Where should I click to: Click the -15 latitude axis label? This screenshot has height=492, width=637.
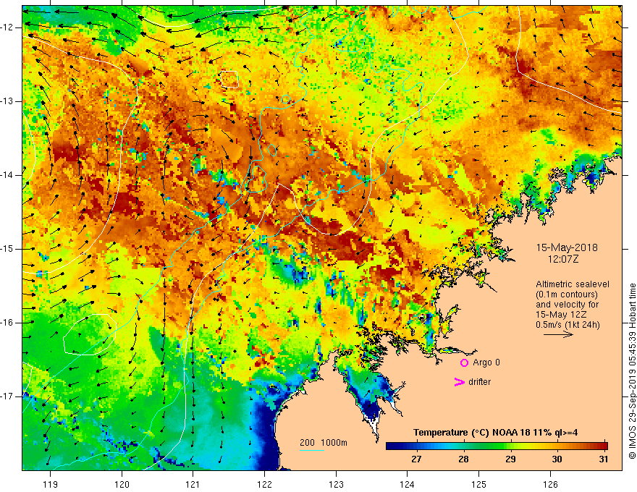(x=7, y=249)
